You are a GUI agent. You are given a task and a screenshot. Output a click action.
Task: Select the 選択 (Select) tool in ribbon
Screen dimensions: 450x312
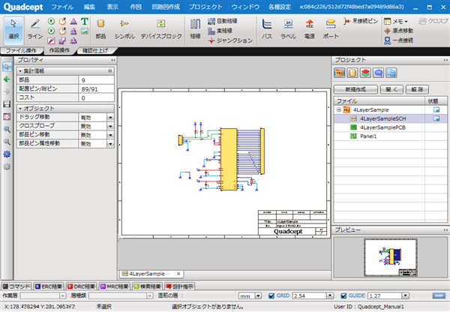click(13, 30)
